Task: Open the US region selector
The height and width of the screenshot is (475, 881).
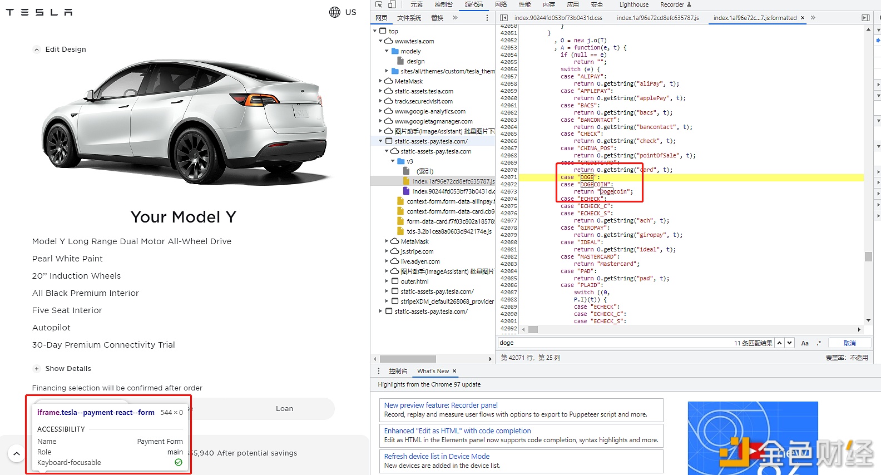Action: click(343, 12)
